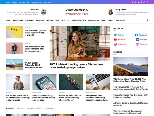Open the Web Design menu item
The image size is (154, 116).
tap(120, 20)
